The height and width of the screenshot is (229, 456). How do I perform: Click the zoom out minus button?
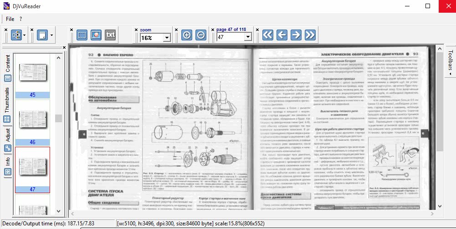coord(200,35)
